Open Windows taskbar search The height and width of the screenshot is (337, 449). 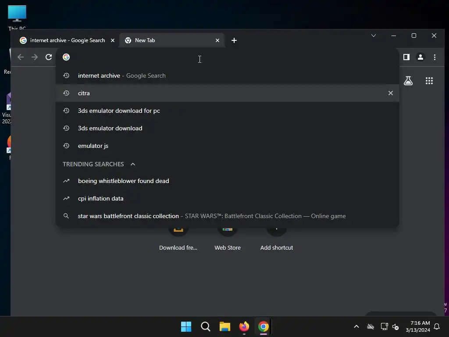[205, 326]
